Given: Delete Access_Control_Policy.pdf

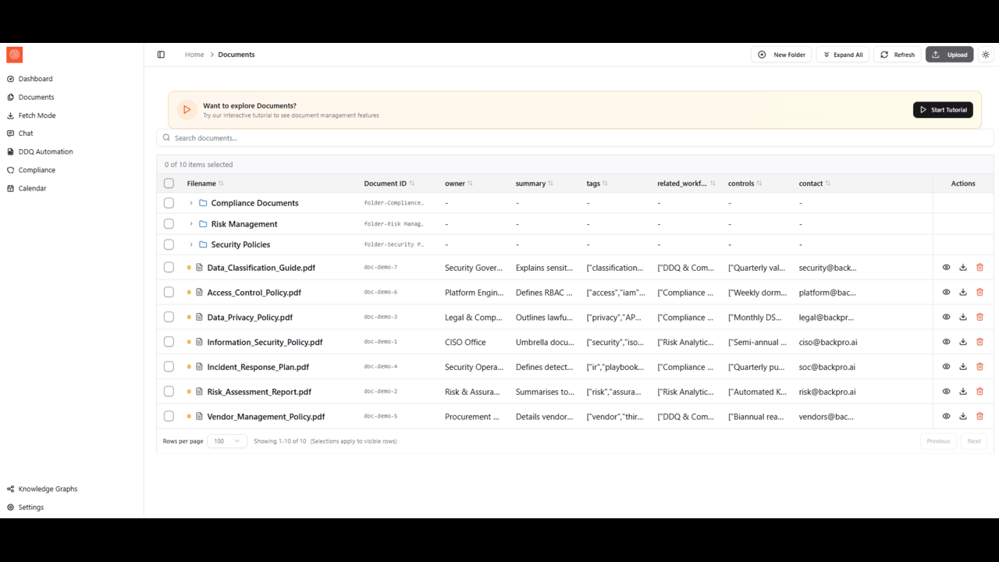Looking at the screenshot, I should 979,292.
